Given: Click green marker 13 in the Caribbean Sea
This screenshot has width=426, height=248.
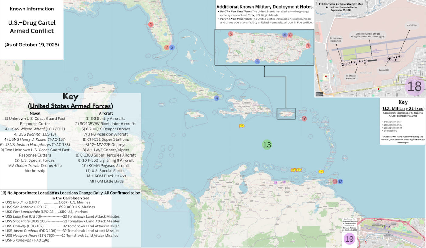Looking at the screenshot, I should pyautogui.click(x=267, y=145).
